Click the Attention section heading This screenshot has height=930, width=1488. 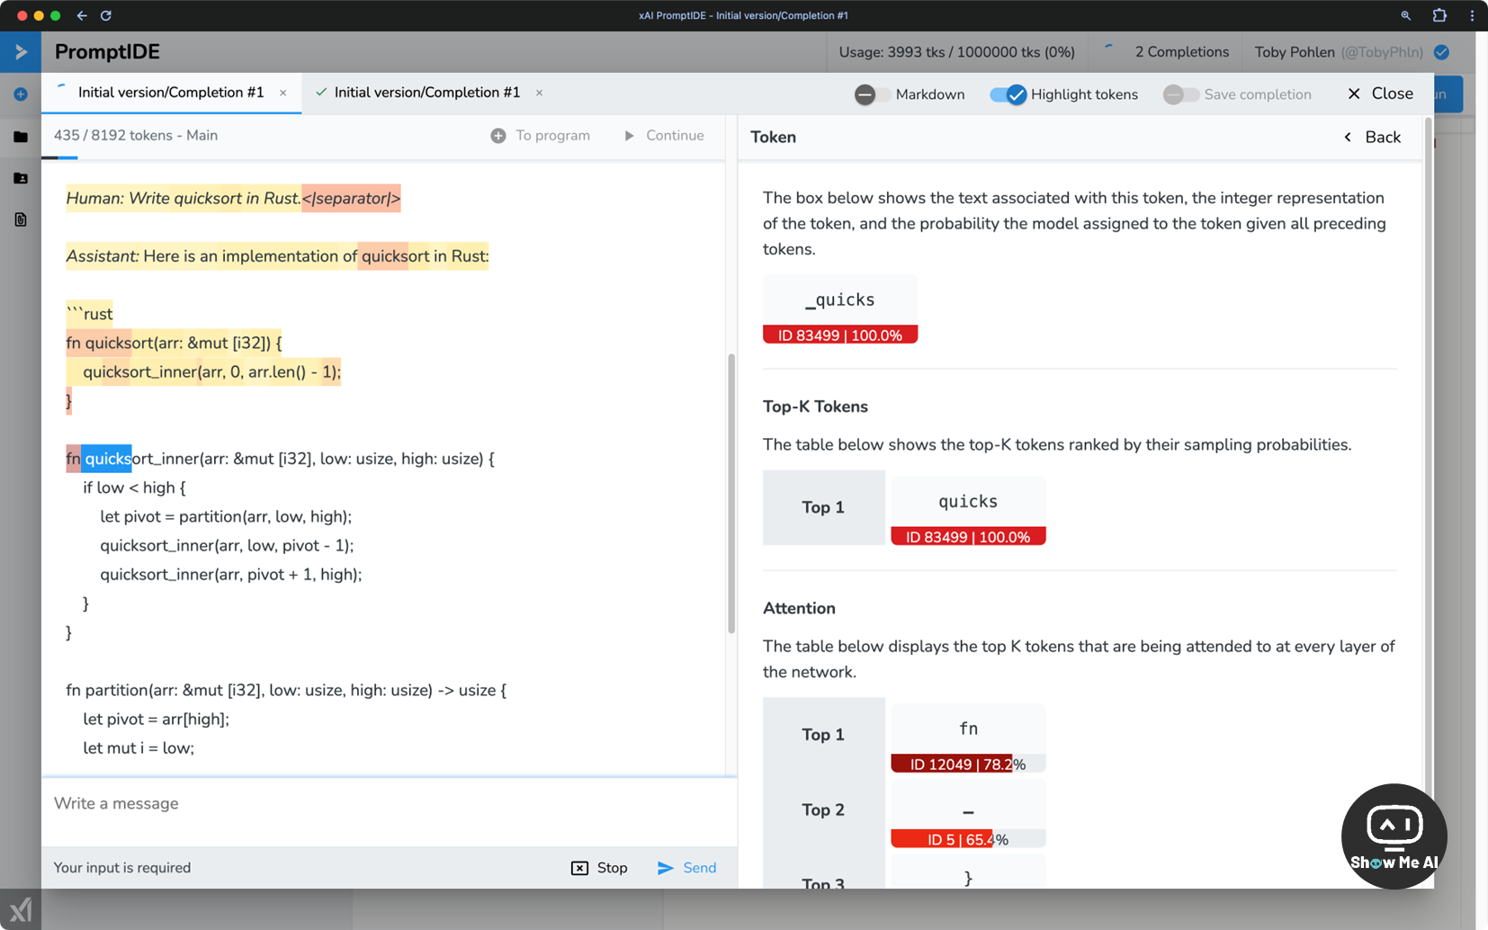tap(799, 608)
